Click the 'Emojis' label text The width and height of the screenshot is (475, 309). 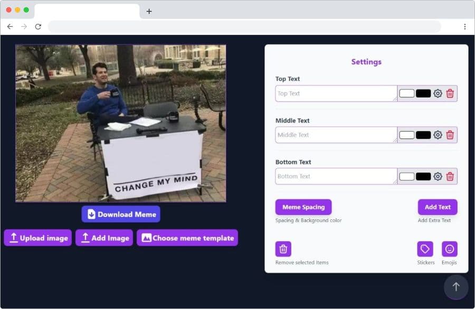449,263
